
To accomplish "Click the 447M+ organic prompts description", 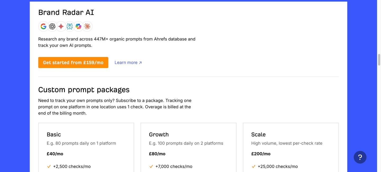I will [117, 42].
